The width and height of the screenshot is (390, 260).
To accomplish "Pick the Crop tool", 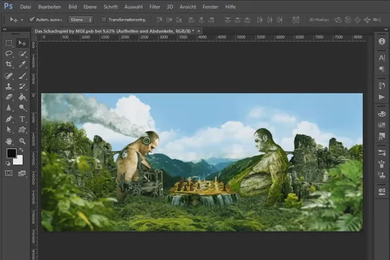I will tap(9, 65).
